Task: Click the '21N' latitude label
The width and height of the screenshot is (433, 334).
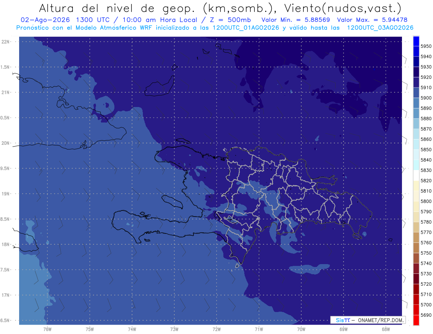Action: (5, 93)
